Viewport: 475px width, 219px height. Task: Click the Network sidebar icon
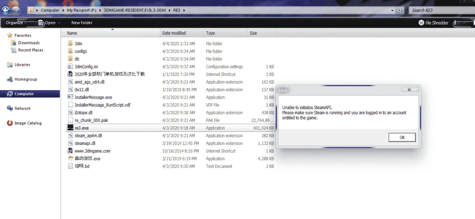point(10,108)
